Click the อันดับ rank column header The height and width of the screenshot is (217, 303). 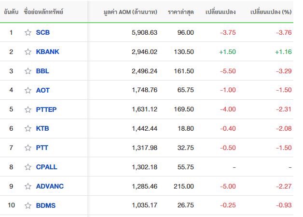[11, 12]
